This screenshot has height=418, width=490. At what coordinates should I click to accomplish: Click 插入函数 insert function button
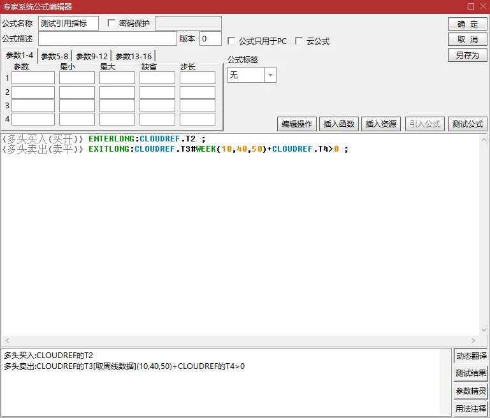[339, 124]
